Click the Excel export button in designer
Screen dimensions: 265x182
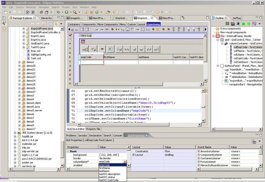pos(111,49)
